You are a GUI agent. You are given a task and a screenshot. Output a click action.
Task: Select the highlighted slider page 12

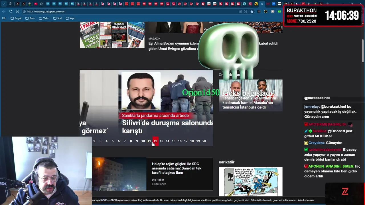155,141
